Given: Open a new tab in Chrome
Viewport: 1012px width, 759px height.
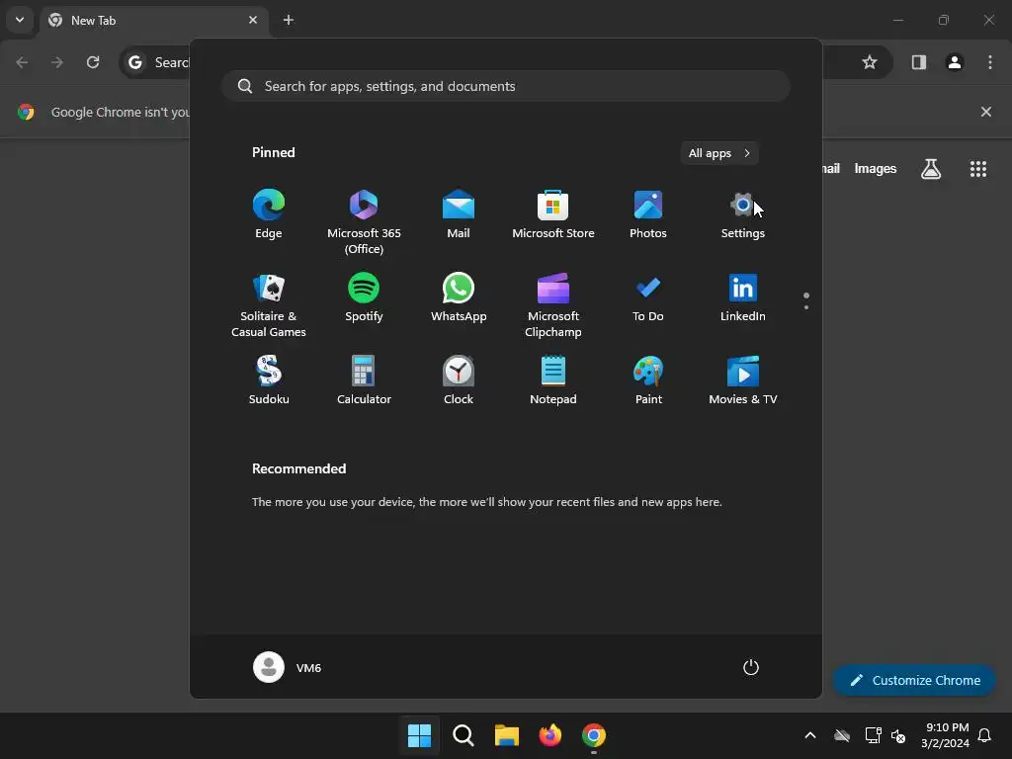Looking at the screenshot, I should pos(289,20).
